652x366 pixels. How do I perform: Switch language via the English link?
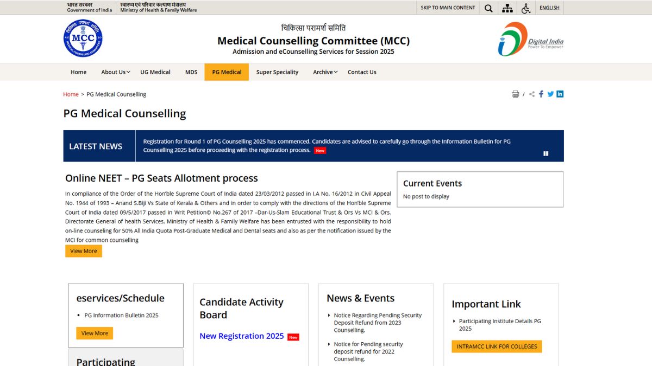[x=549, y=8]
